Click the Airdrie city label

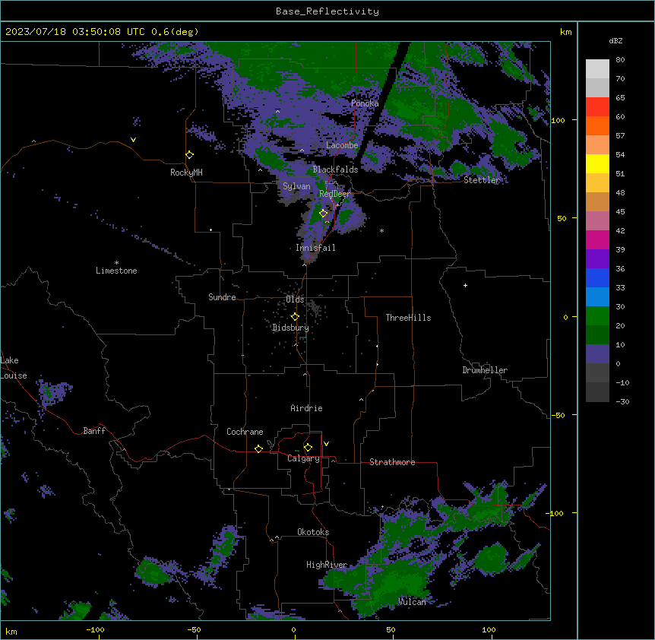click(x=306, y=408)
